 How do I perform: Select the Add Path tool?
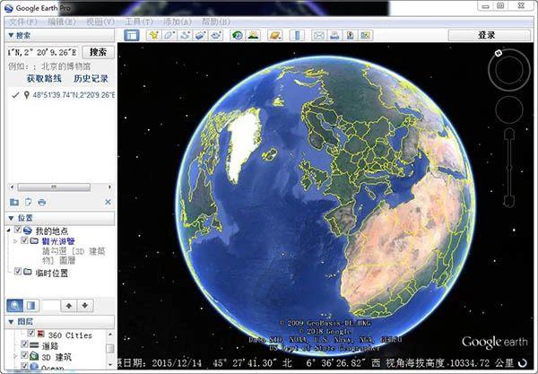tap(186, 35)
